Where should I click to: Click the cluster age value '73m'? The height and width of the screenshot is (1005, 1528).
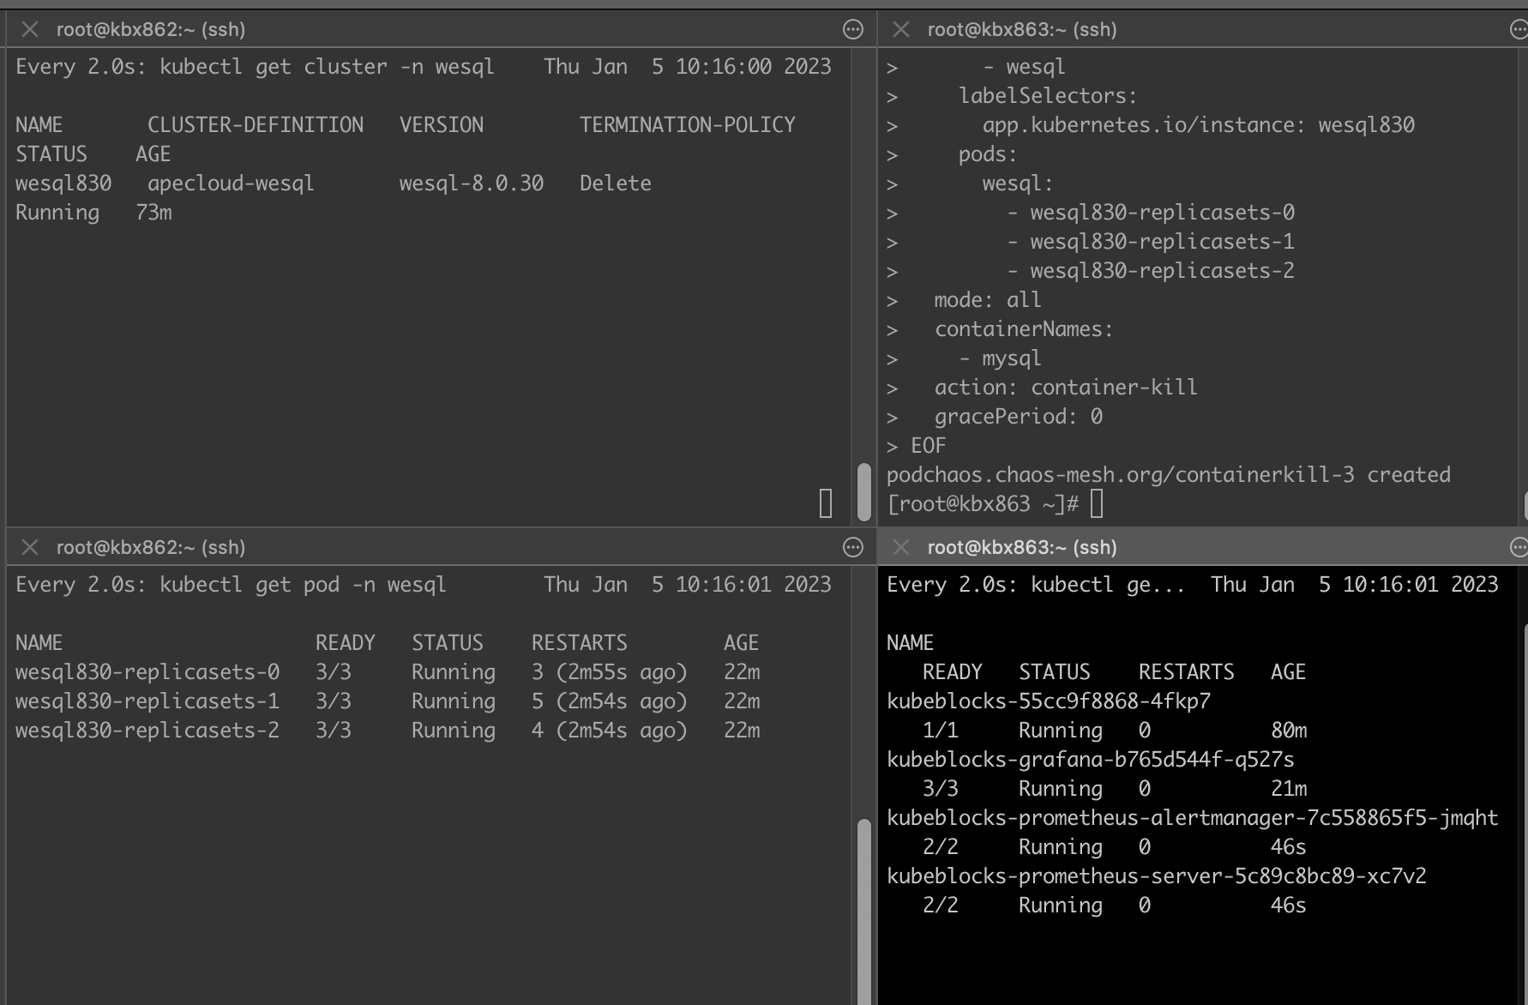tap(153, 213)
